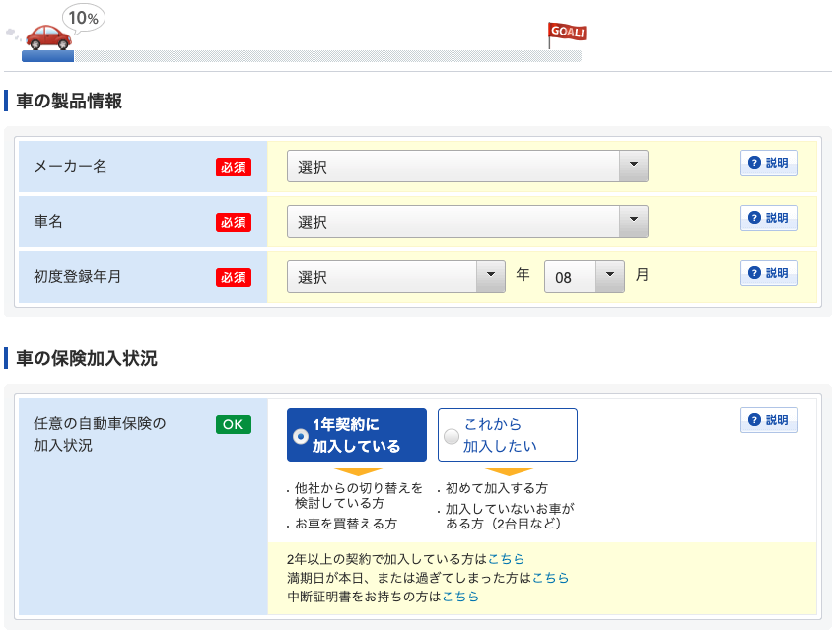Click the green OK badge
This screenshot has width=837, height=633.
[234, 424]
